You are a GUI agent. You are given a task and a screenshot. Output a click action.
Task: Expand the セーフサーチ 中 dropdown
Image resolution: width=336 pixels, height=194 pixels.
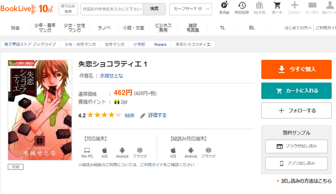(x=191, y=9)
